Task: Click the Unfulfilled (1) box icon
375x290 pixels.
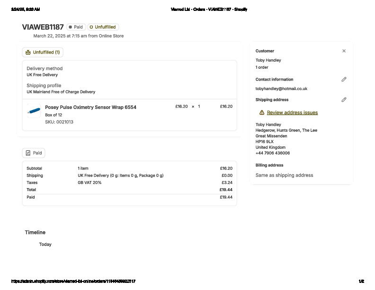Action: 28,52
